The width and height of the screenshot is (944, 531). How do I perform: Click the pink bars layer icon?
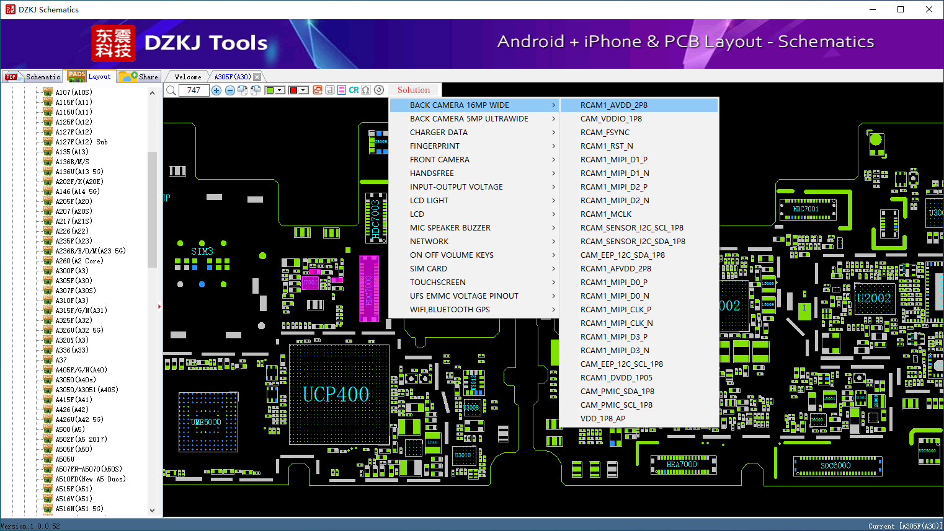342,90
